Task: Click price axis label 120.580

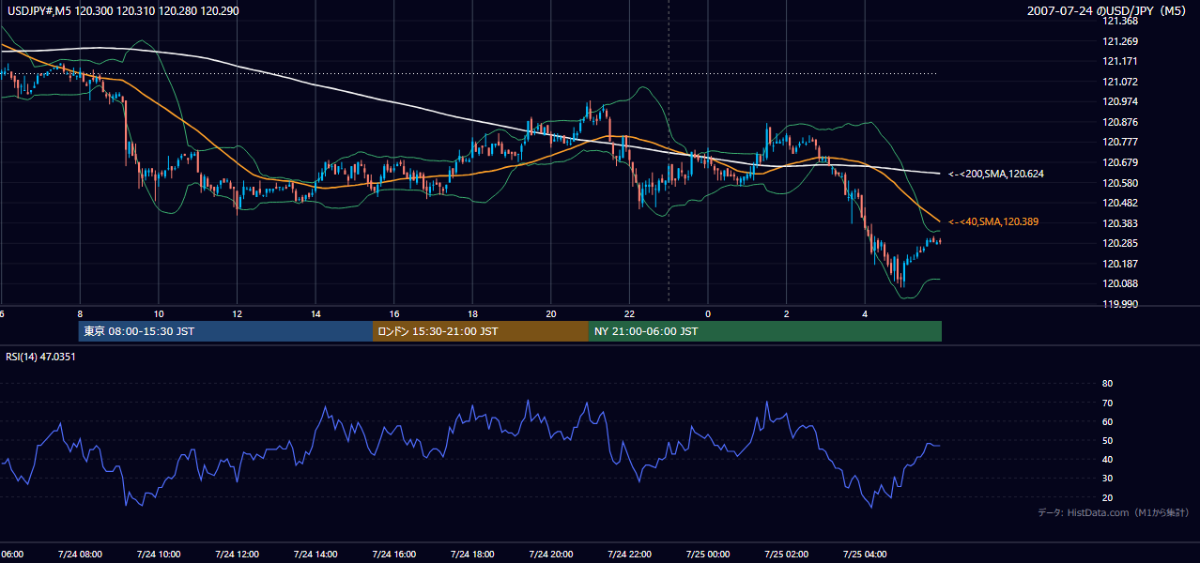Action: point(1118,183)
